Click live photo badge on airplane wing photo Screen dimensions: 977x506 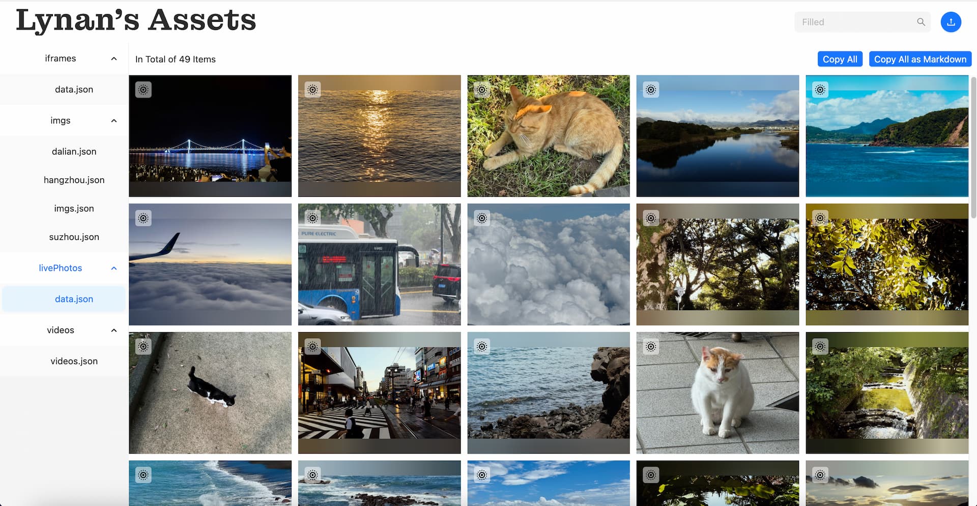pos(143,218)
